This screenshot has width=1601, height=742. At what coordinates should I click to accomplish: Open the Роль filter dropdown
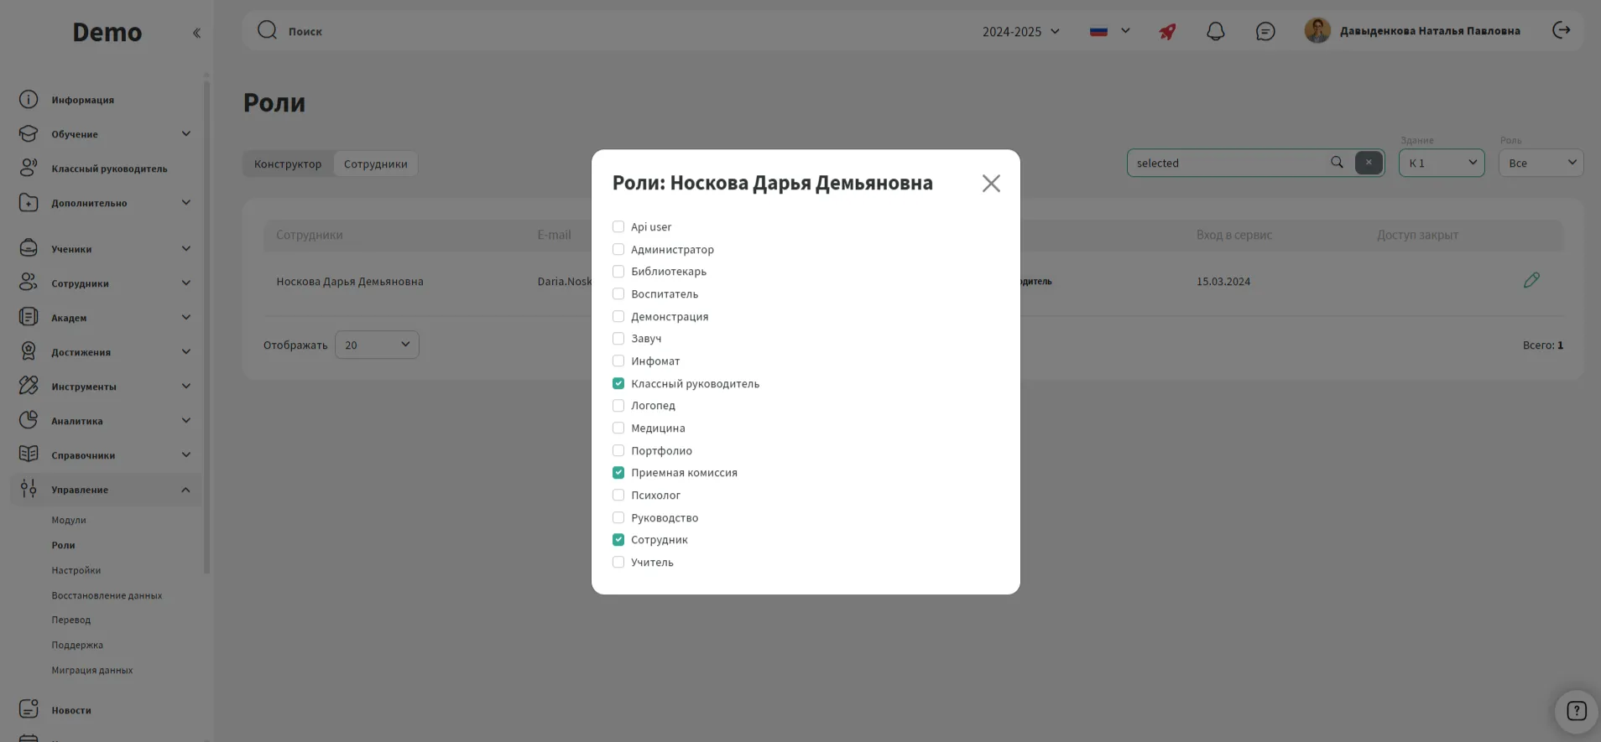[1541, 163]
